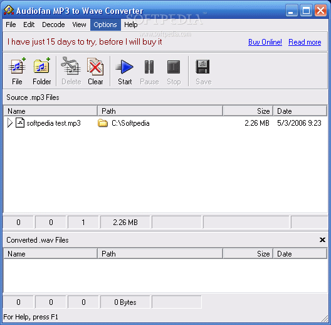
Task: Sort source files by Path column
Action: coord(160,111)
